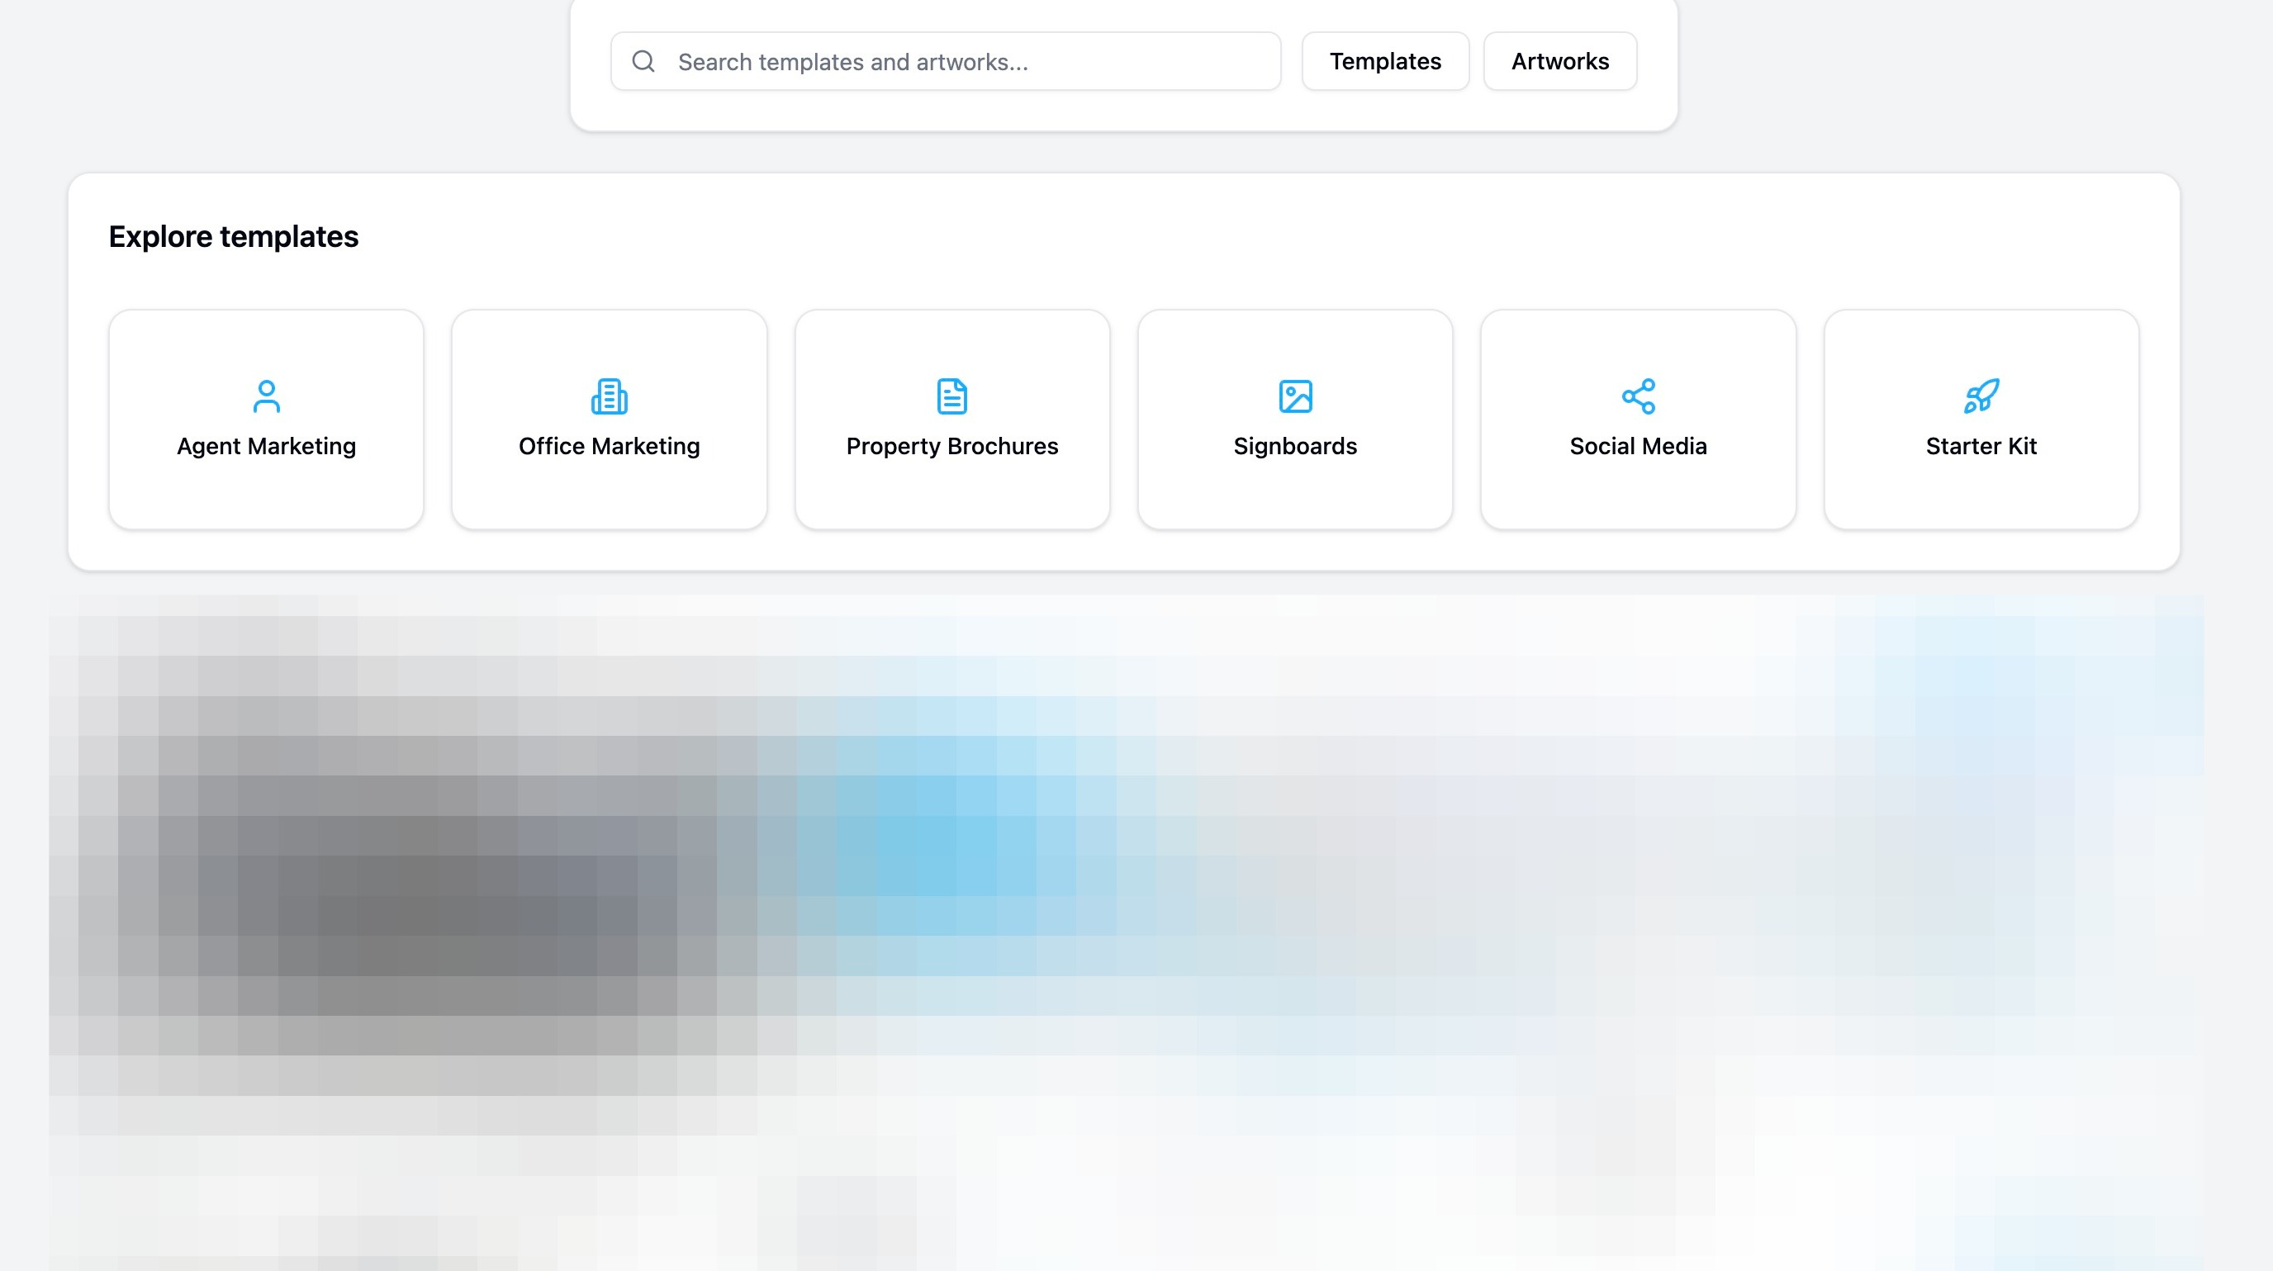Focus the search templates and artworks field

pyautogui.click(x=946, y=61)
